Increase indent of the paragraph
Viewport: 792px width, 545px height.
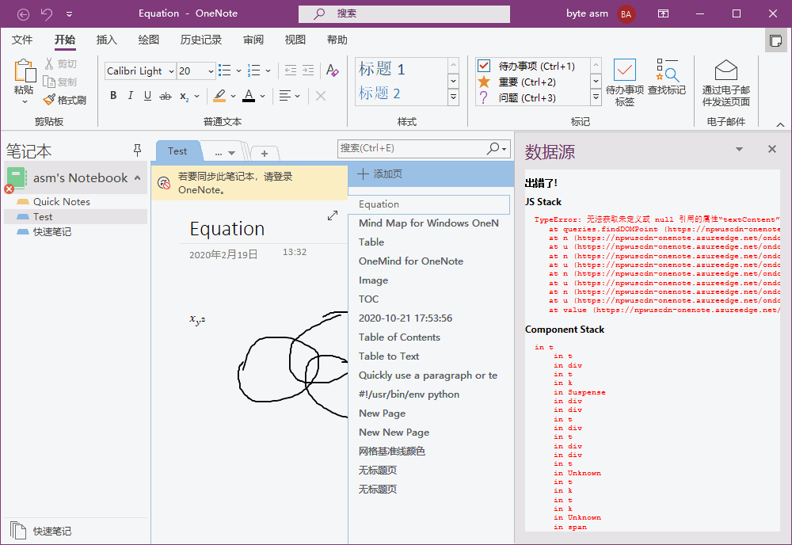click(308, 71)
